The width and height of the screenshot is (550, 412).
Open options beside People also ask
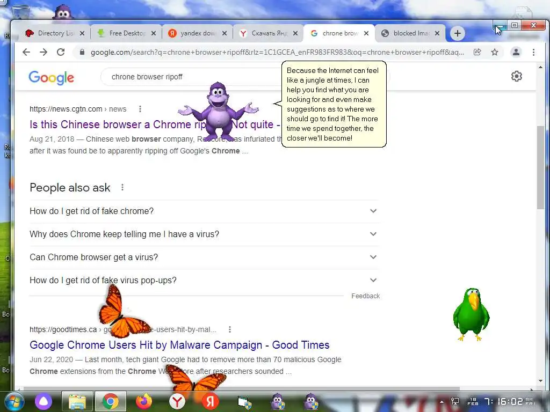122,187
